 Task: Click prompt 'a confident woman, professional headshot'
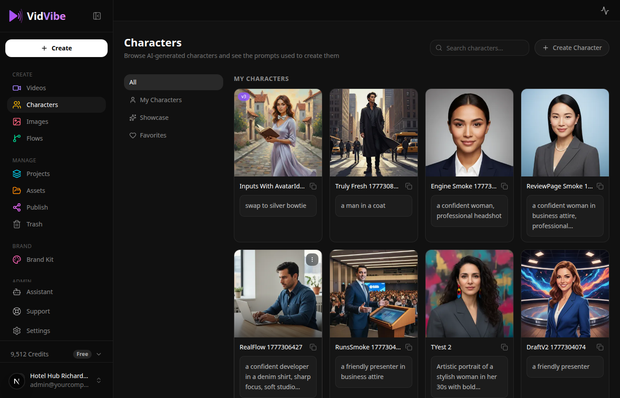tap(469, 211)
